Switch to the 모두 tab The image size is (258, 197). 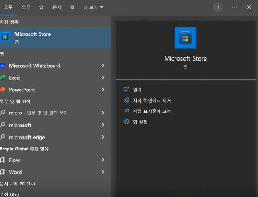[8, 7]
